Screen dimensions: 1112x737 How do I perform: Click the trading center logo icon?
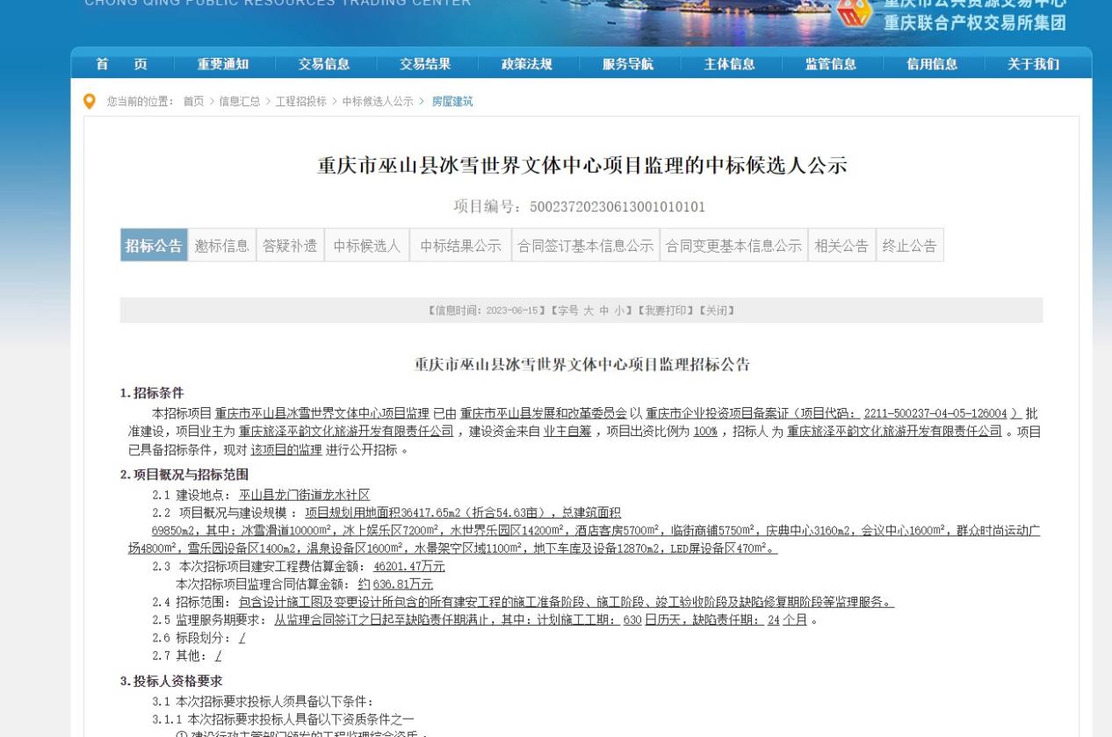pos(855,15)
